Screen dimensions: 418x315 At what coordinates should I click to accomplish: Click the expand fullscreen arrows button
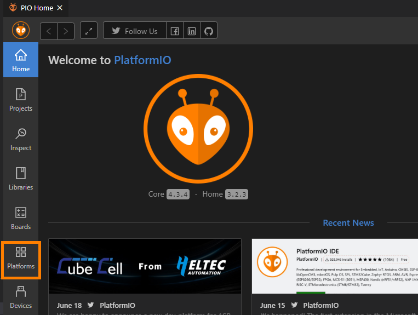pos(89,31)
